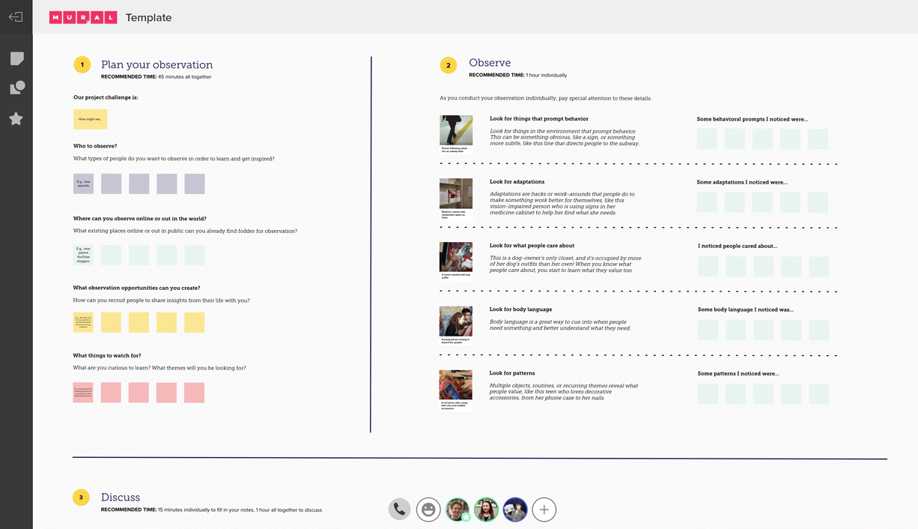Click the star favorites icon in the sidebar
This screenshot has width=918, height=529.
click(16, 118)
